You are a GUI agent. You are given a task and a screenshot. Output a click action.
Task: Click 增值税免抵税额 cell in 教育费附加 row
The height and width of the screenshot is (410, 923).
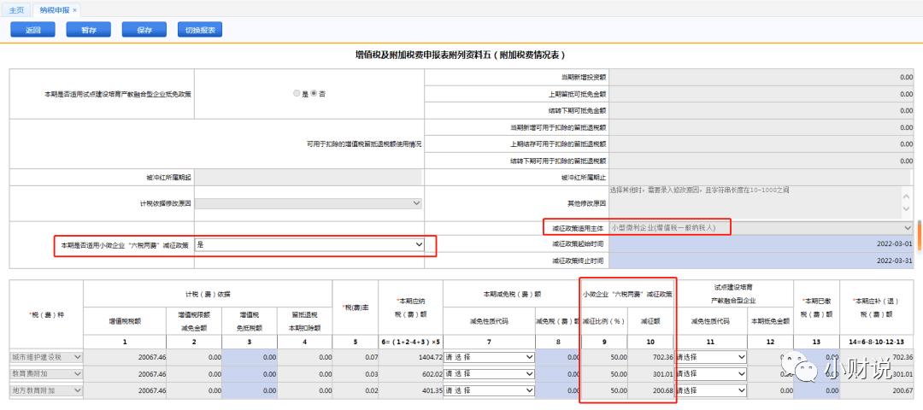250,373
